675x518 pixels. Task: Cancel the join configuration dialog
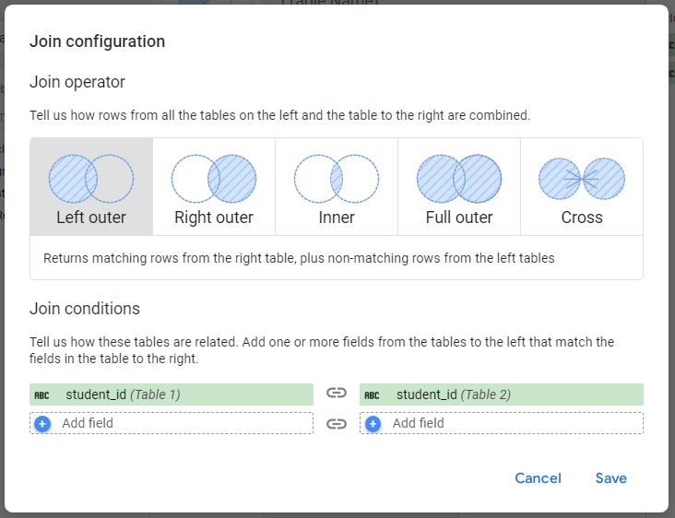pos(538,478)
